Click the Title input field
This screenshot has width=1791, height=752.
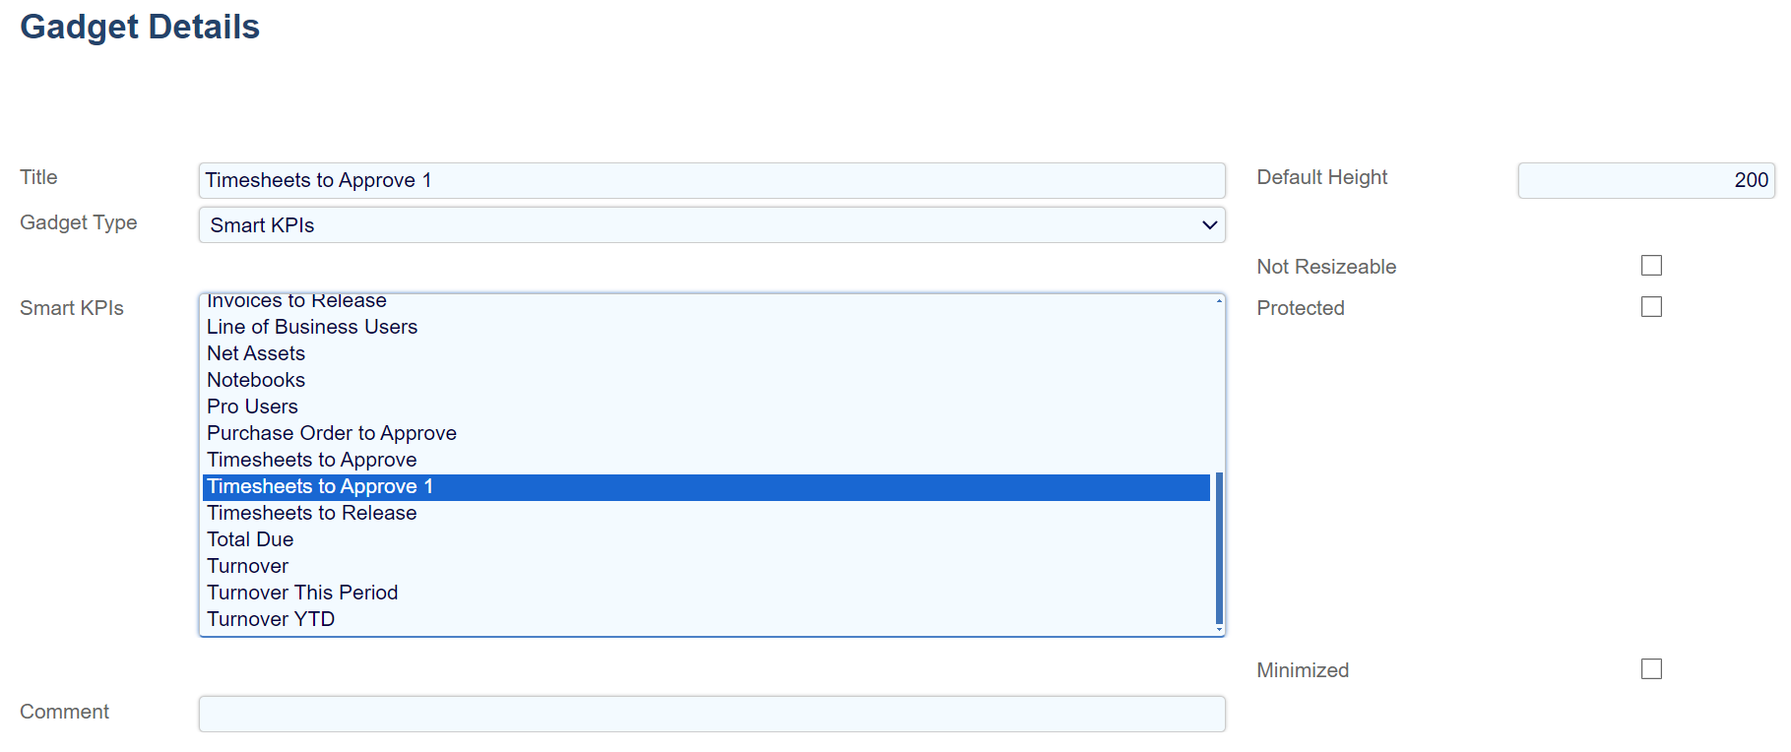click(x=711, y=180)
